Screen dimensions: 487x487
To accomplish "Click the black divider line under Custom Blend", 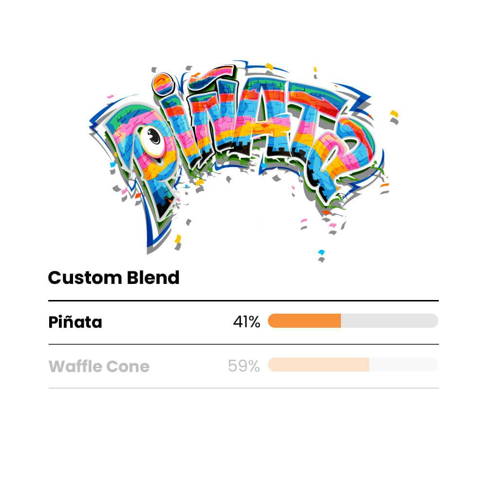I will 243,301.
